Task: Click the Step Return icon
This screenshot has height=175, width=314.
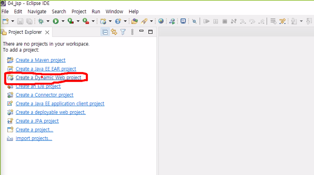Action: coord(262,21)
